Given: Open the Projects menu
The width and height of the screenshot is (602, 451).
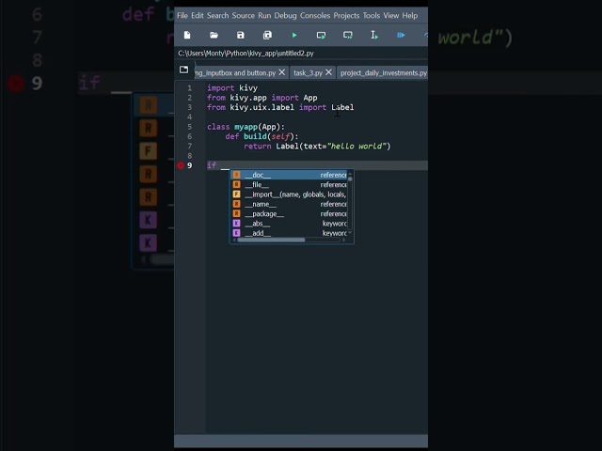Looking at the screenshot, I should pos(346,16).
